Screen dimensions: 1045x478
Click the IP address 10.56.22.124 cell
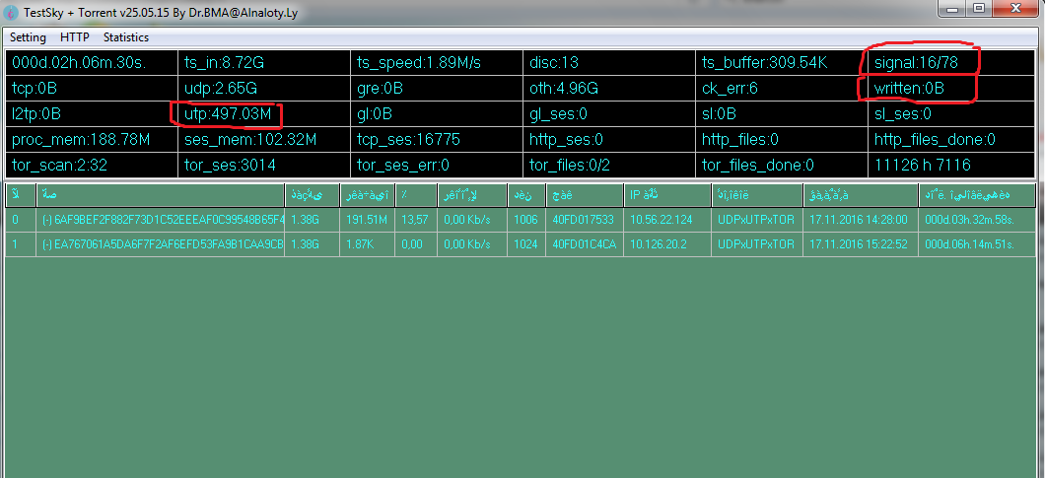661,219
